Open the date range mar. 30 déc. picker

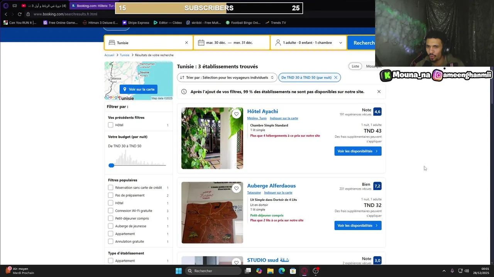(232, 43)
